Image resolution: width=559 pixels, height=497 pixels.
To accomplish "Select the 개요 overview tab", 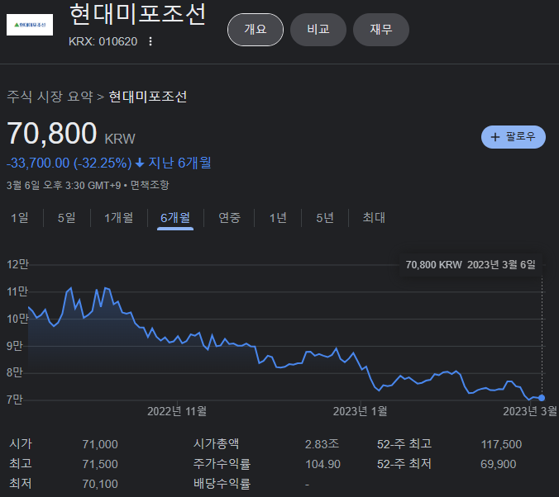I will 256,30.
